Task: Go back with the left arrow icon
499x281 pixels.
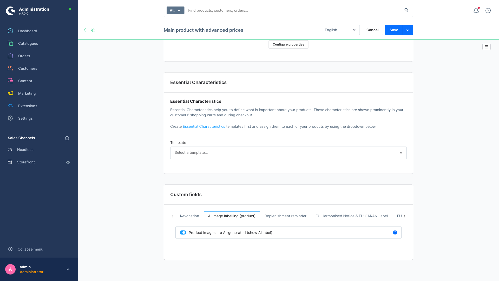Action: (x=85, y=30)
